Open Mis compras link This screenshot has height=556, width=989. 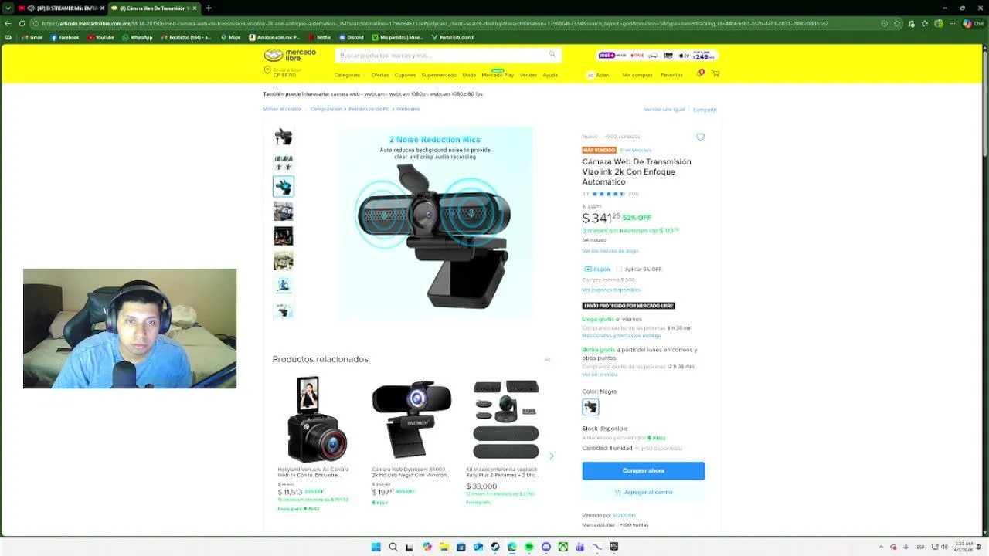tap(637, 75)
